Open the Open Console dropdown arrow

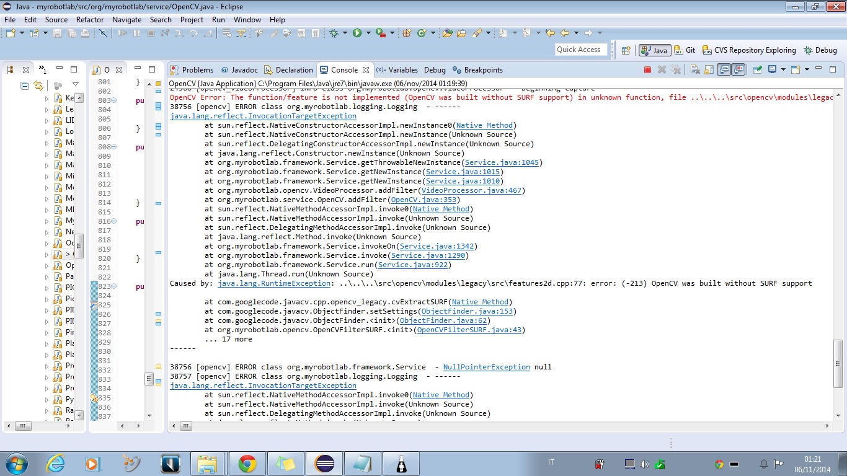807,70
